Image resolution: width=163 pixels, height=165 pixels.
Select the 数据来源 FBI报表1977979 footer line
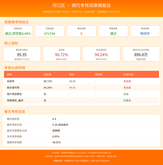(x=81, y=161)
